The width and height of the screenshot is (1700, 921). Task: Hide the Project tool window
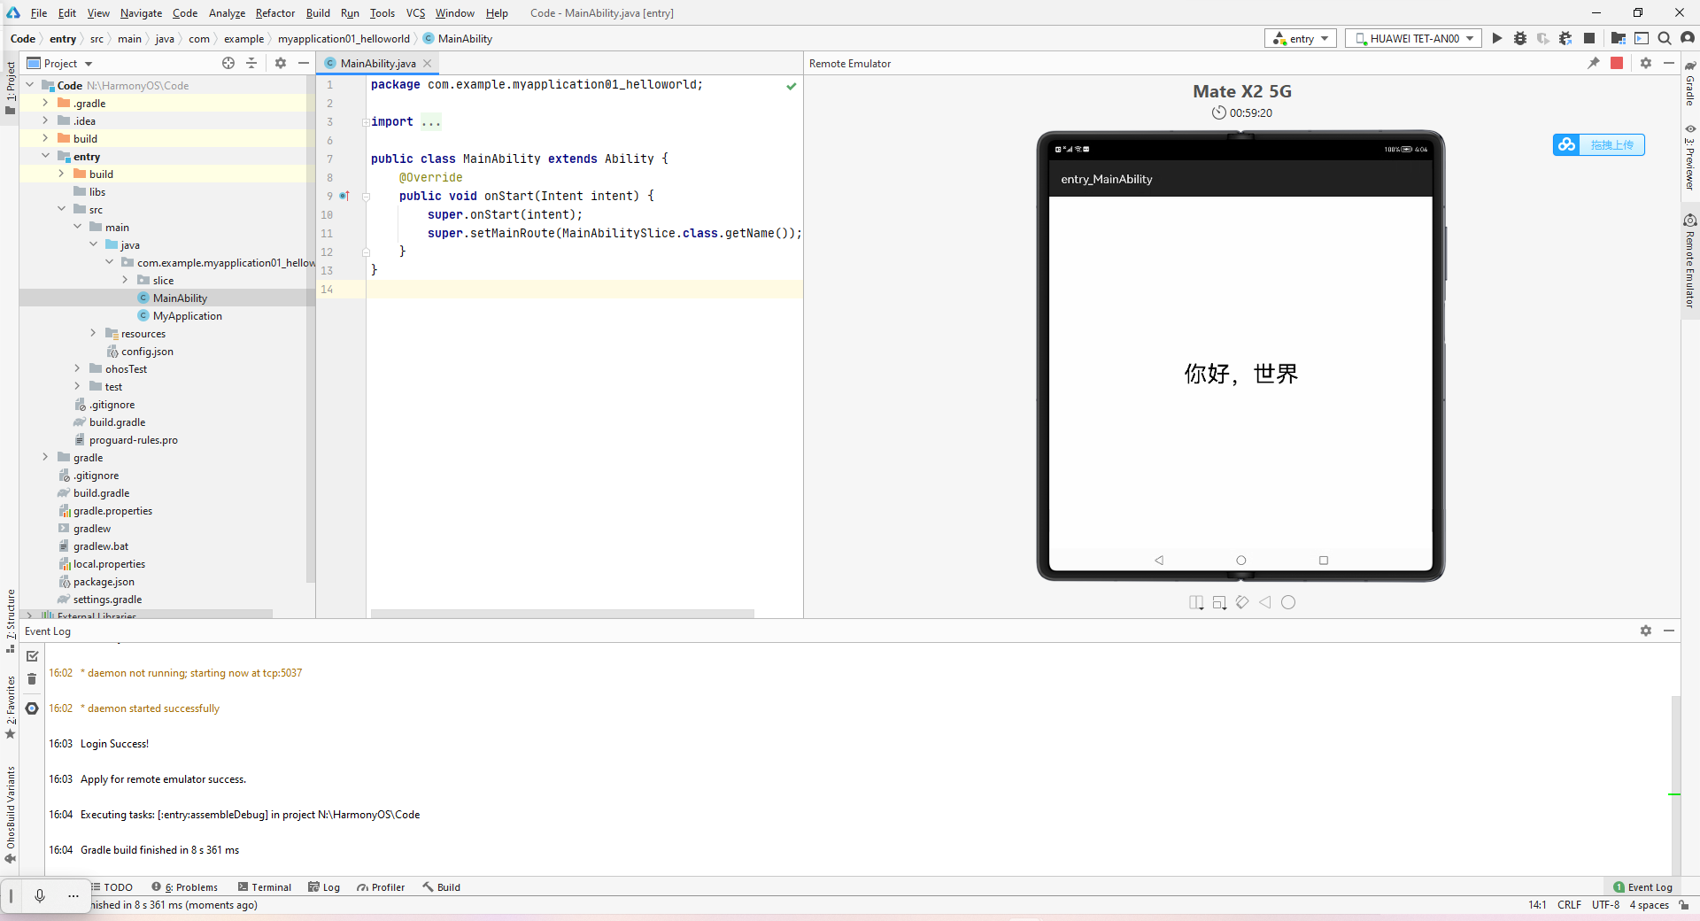(304, 63)
